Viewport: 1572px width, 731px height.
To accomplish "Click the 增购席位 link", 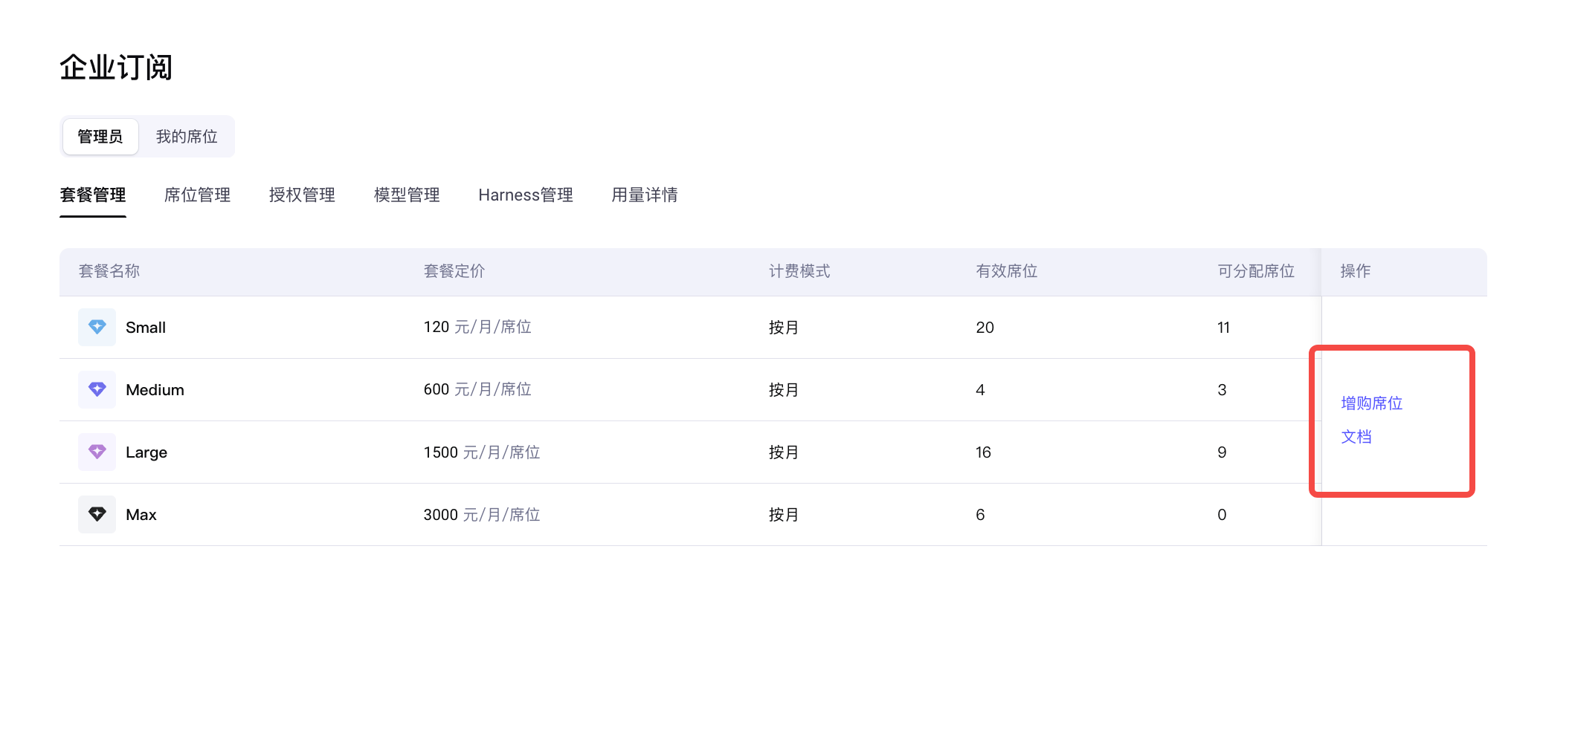I will pyautogui.click(x=1372, y=403).
